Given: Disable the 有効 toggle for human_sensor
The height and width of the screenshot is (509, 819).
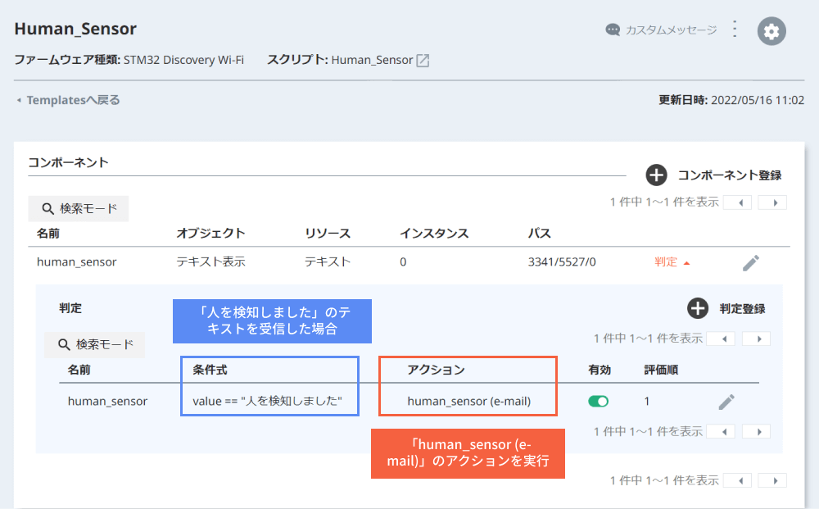Looking at the screenshot, I should (x=599, y=401).
